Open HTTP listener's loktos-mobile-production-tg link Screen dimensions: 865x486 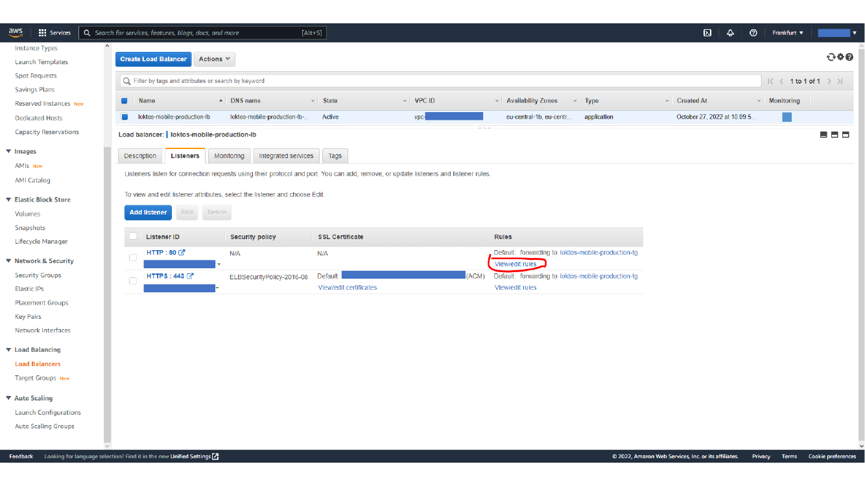pos(598,253)
